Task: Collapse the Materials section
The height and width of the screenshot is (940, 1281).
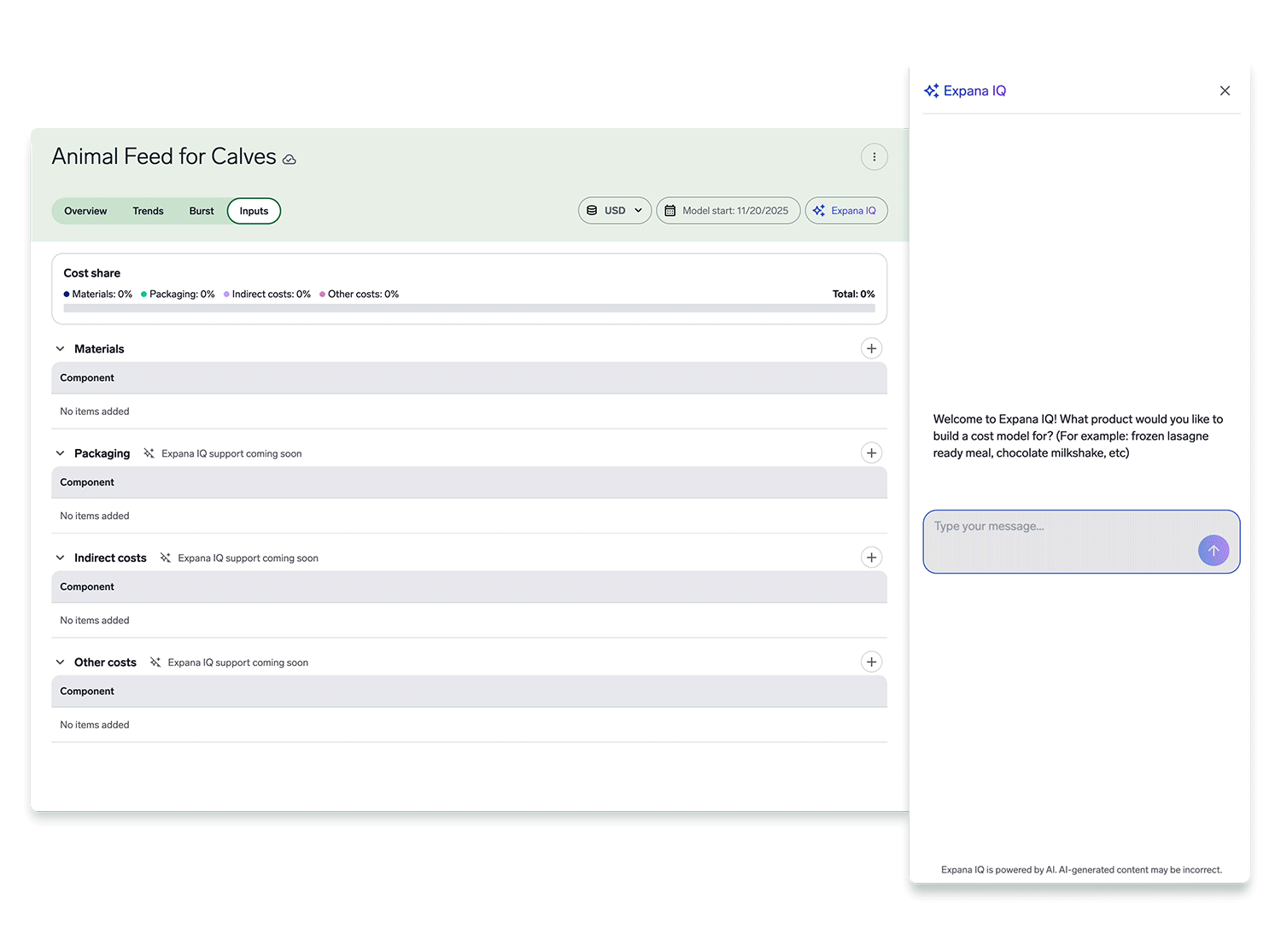Action: pos(60,348)
